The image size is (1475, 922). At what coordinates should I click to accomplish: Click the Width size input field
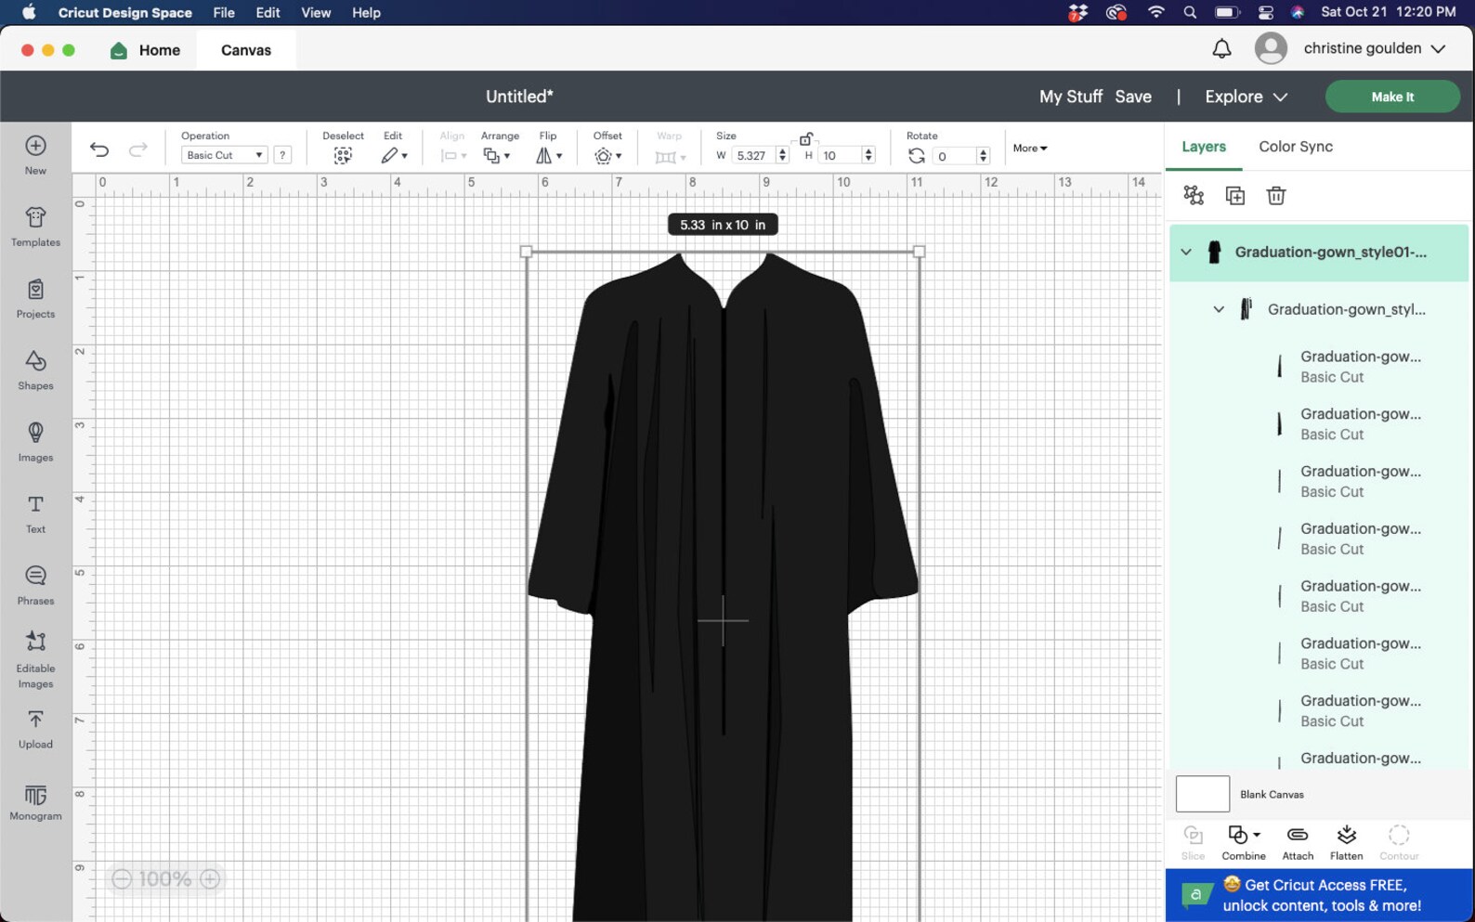tap(753, 155)
